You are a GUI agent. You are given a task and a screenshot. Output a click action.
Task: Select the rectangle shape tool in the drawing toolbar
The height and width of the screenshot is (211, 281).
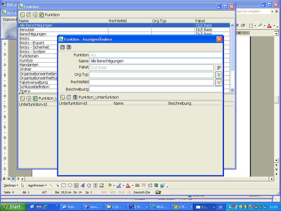(64, 186)
